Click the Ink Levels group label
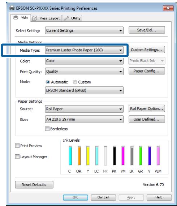 [71, 140]
